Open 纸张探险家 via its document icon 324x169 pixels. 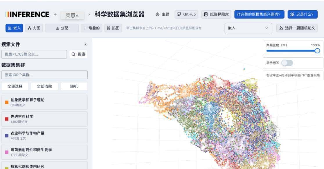206,14
